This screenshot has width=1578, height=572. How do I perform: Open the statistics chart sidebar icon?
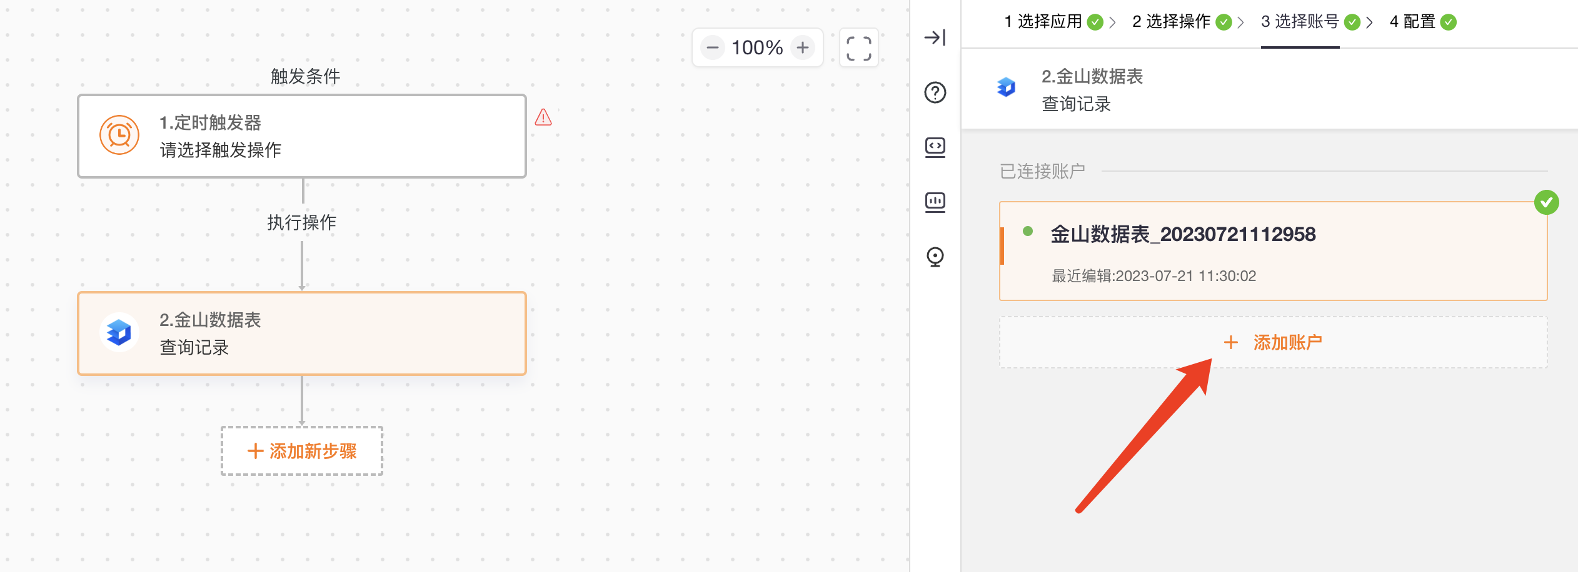(935, 202)
